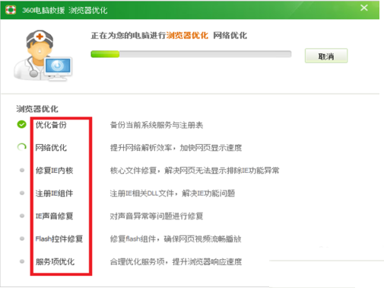Screen dimensions: 384x288
Task: Select the 修复IE内核 item
Action: pyautogui.click(x=54, y=171)
